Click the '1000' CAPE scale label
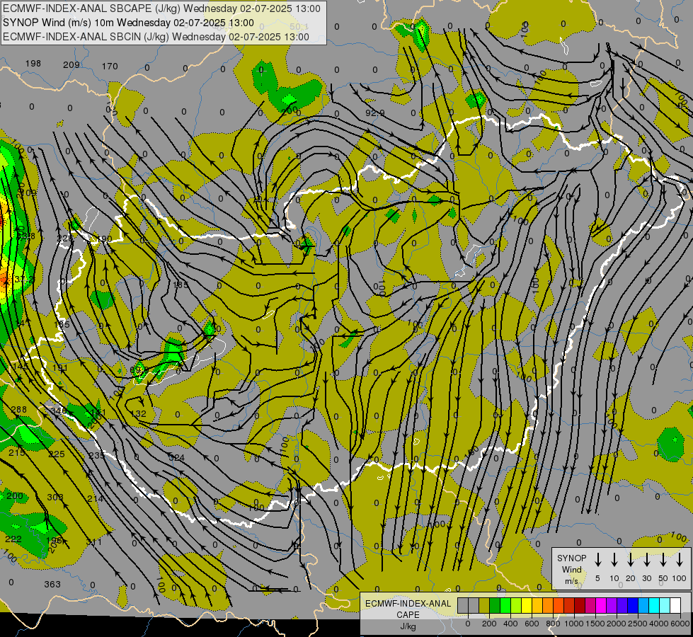Image resolution: width=693 pixels, height=637 pixels. [x=574, y=624]
